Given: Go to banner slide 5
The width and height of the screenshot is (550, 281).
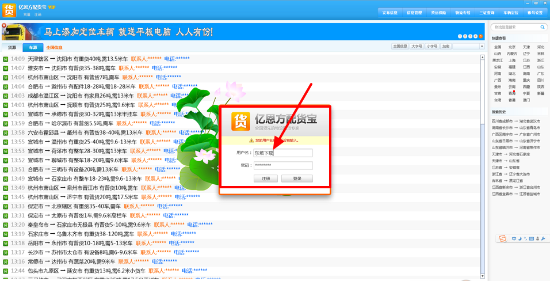Looking at the screenshot, I should pos(480,36).
